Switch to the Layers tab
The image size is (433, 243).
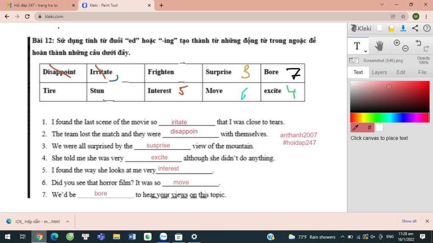point(379,72)
